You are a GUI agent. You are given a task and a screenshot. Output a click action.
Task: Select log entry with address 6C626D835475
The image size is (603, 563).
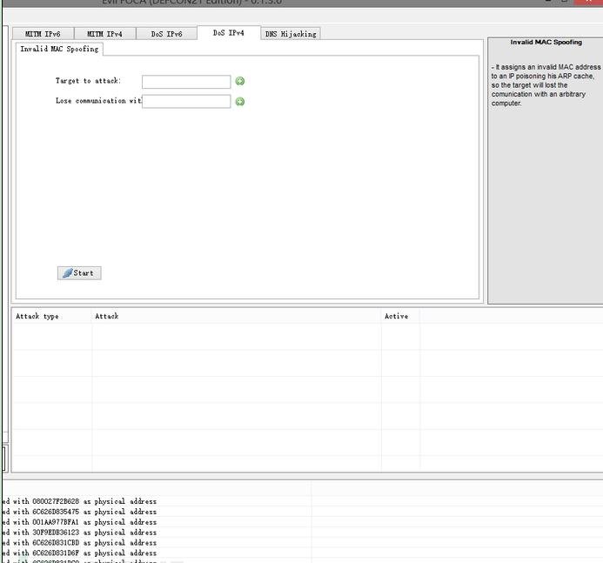point(80,513)
